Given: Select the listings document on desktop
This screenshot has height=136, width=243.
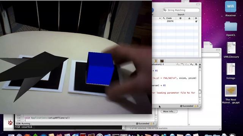Looking at the screenshot, I should (230, 69).
